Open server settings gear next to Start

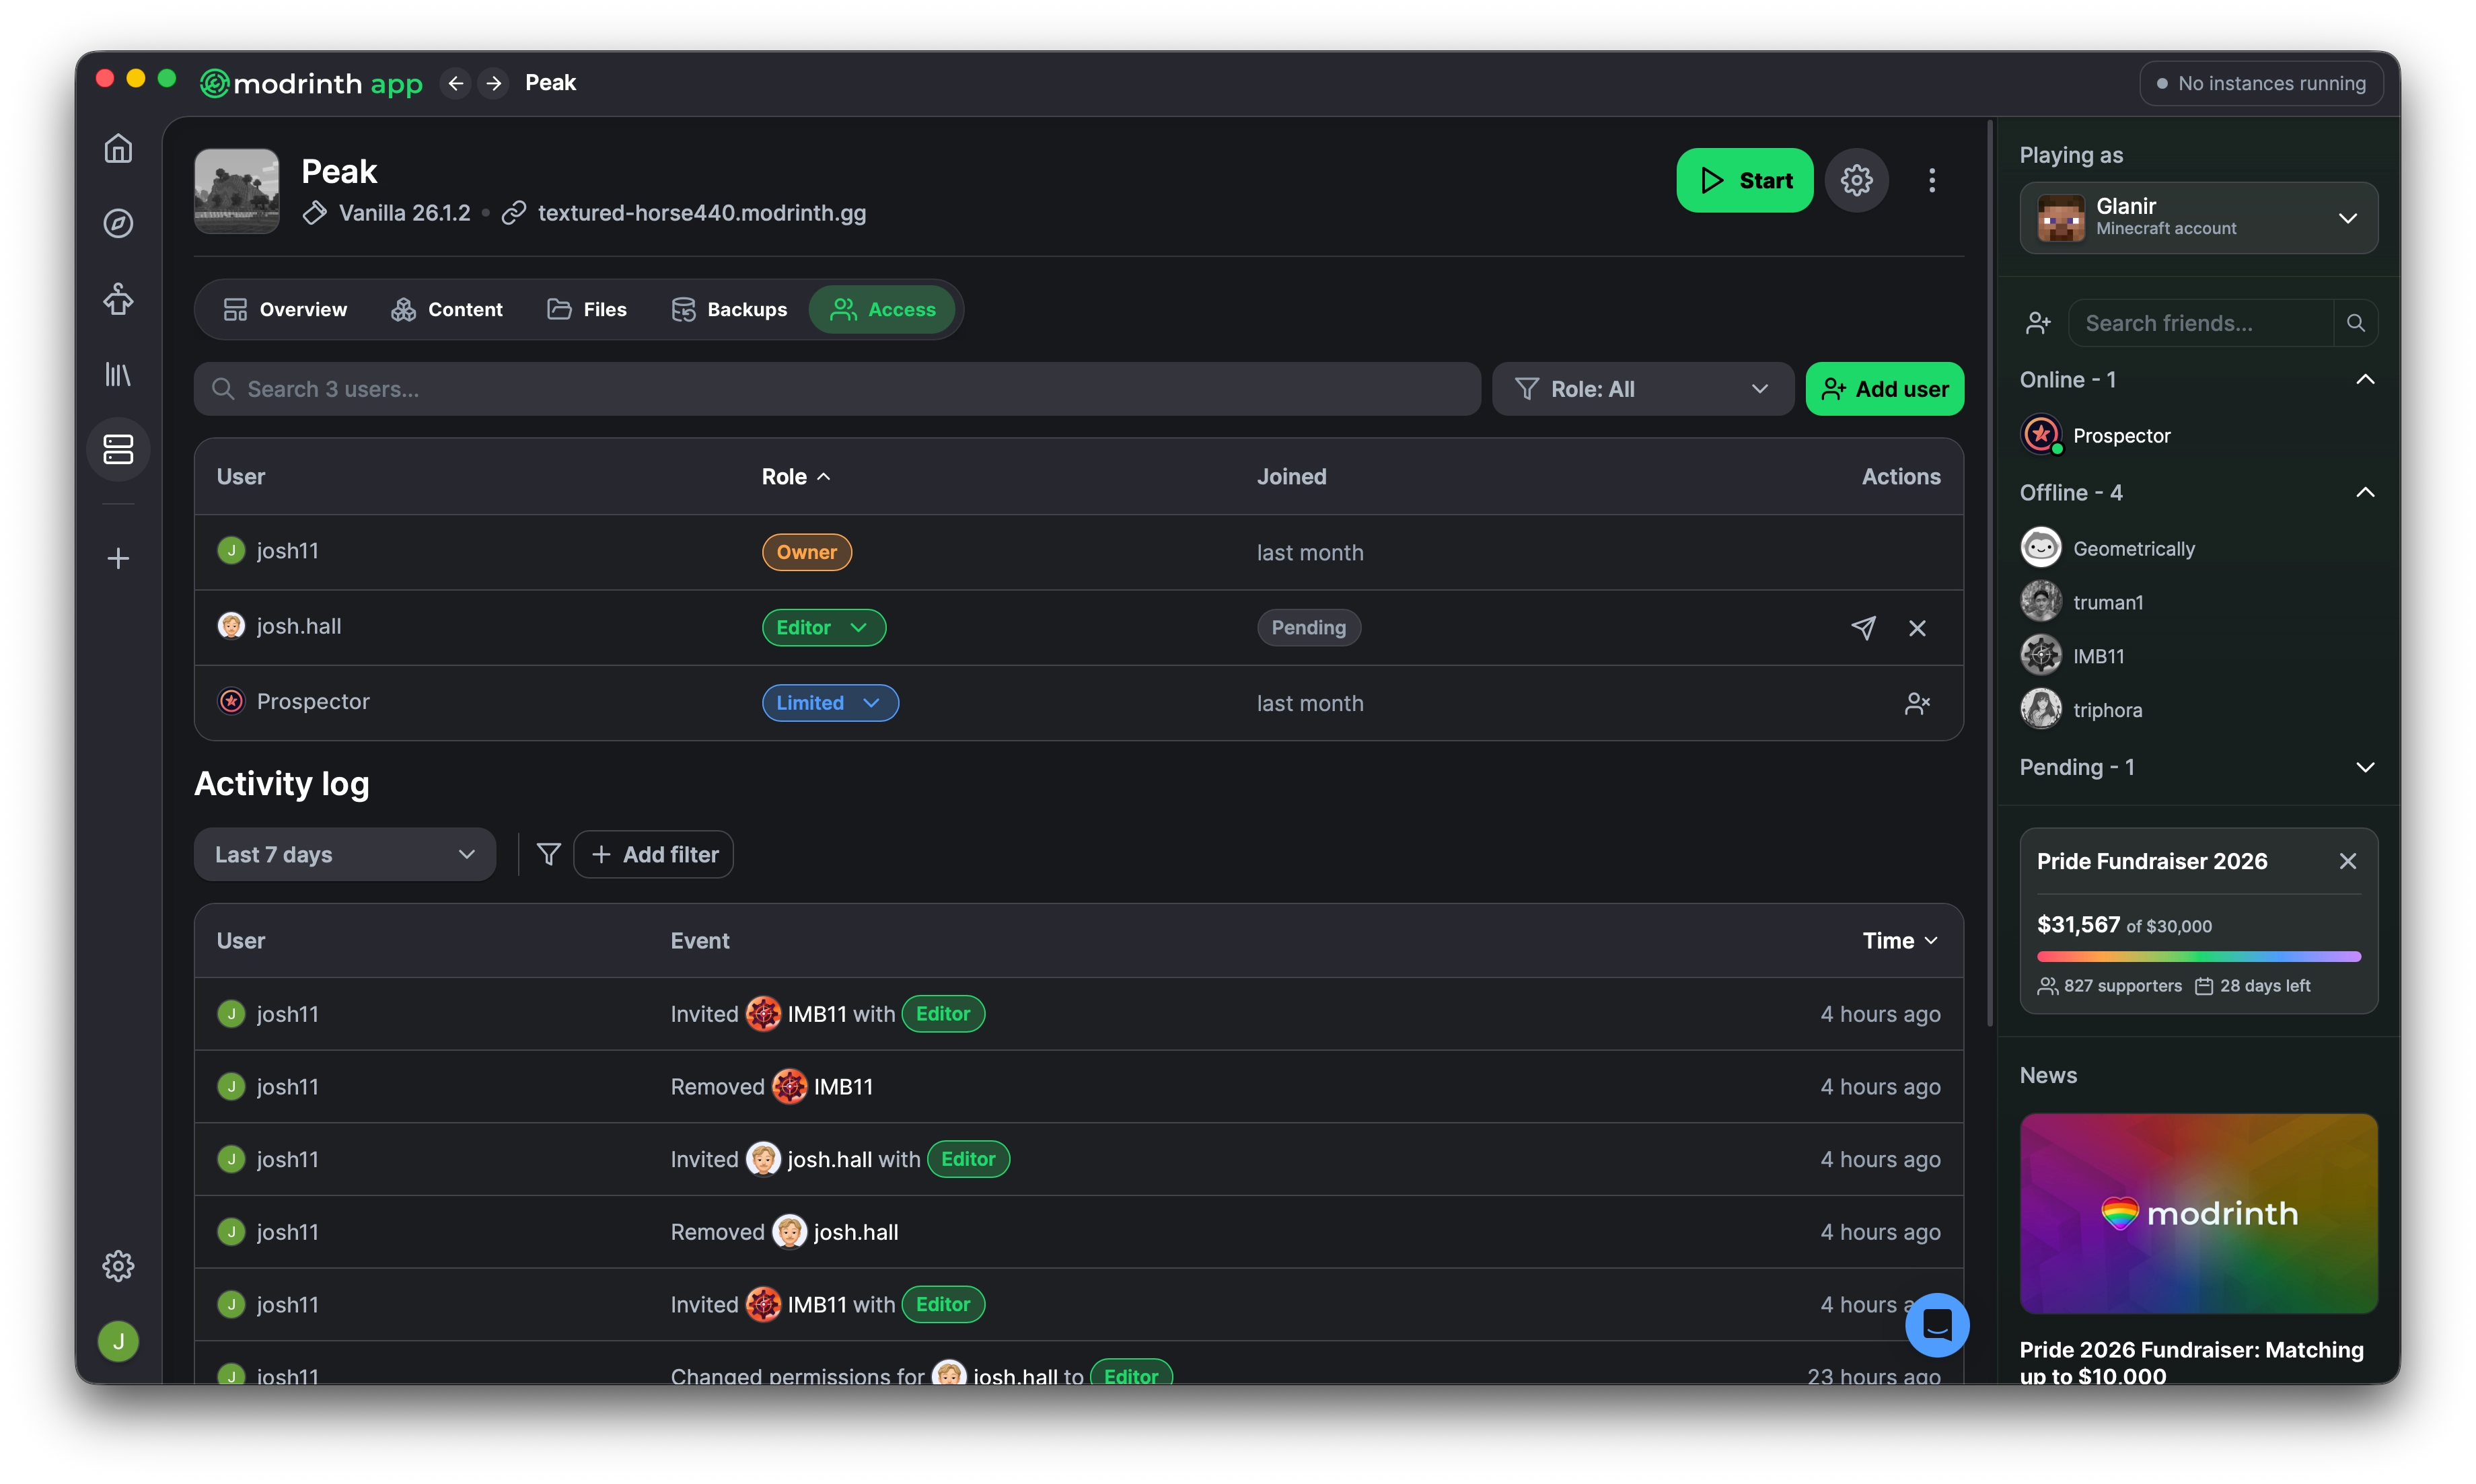1856,180
